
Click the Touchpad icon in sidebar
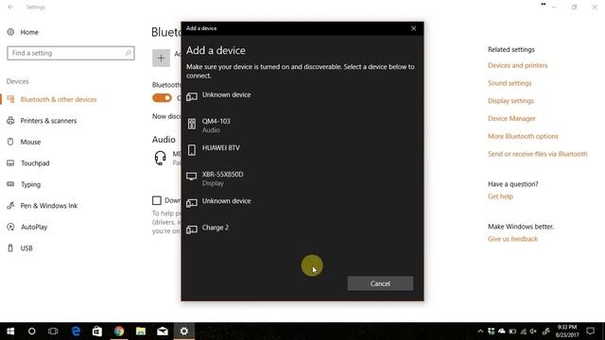pyautogui.click(x=10, y=163)
